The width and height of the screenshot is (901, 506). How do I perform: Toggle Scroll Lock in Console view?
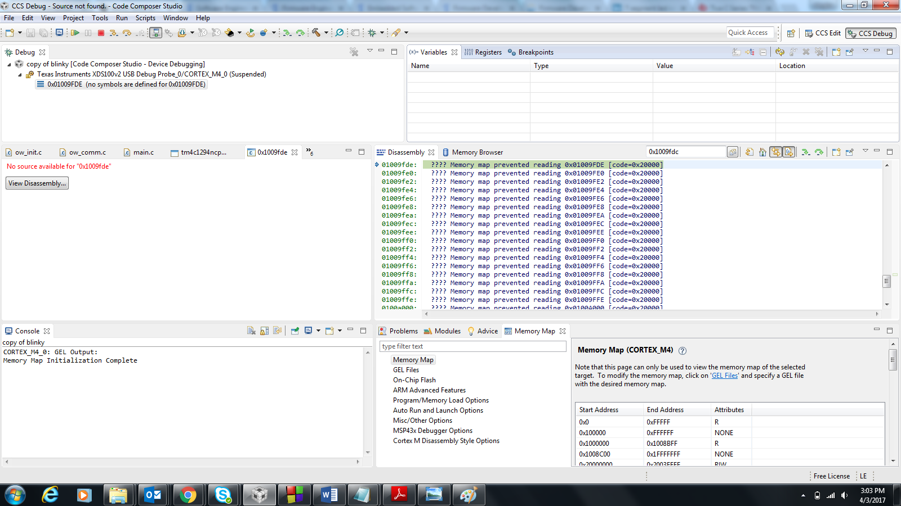click(x=264, y=331)
